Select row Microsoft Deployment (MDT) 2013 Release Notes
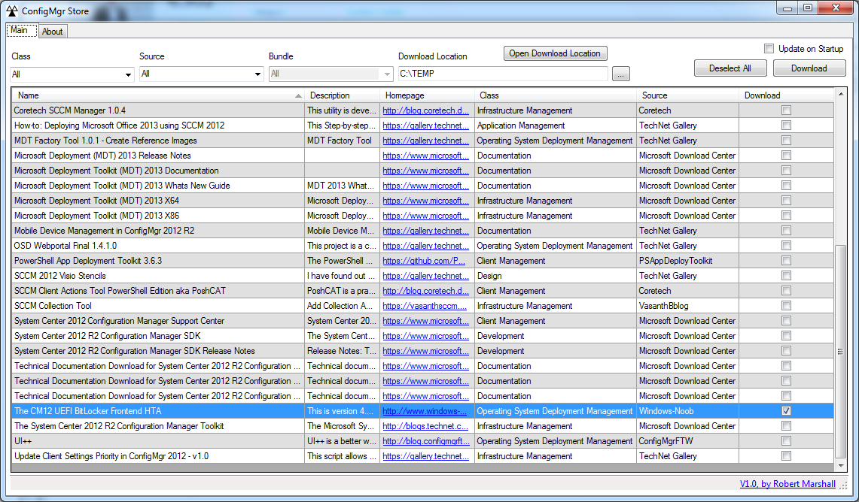The image size is (859, 502). point(422,156)
